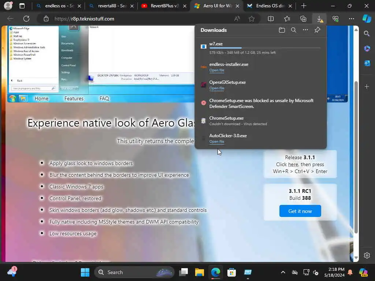This screenshot has width=375, height=281.
Task: Open the Windows Start button
Action: (85, 272)
